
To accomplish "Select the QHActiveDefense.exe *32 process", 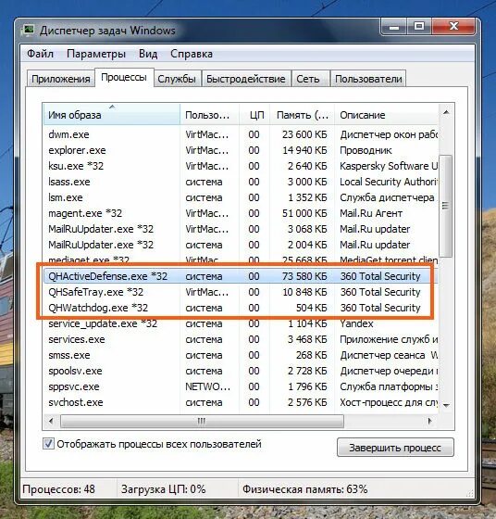I will (241, 276).
